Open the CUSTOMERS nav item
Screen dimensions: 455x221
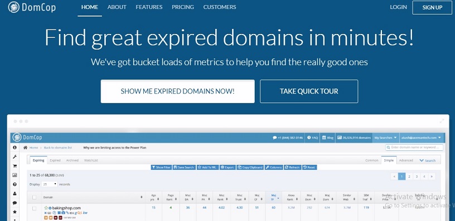click(220, 7)
